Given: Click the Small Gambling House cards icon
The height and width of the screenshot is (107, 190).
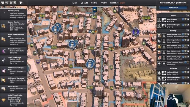Looking at the screenshot, I should pos(159,58).
